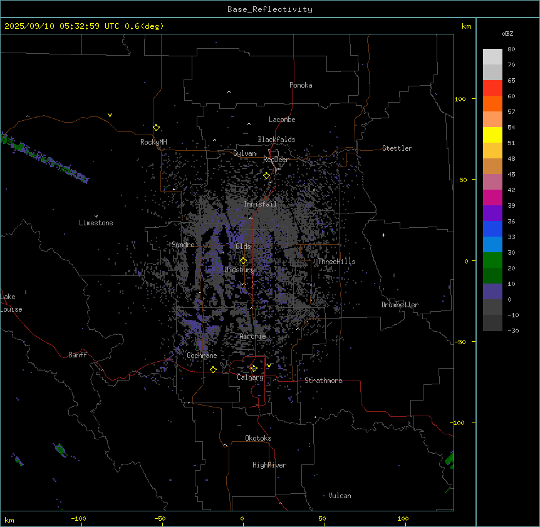Click the Sundre city label
The height and width of the screenshot is (527, 540).
tap(183, 245)
